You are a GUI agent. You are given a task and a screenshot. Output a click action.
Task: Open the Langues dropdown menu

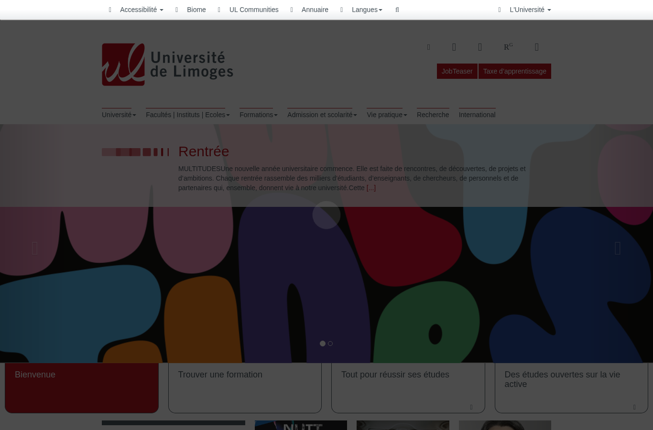367,10
